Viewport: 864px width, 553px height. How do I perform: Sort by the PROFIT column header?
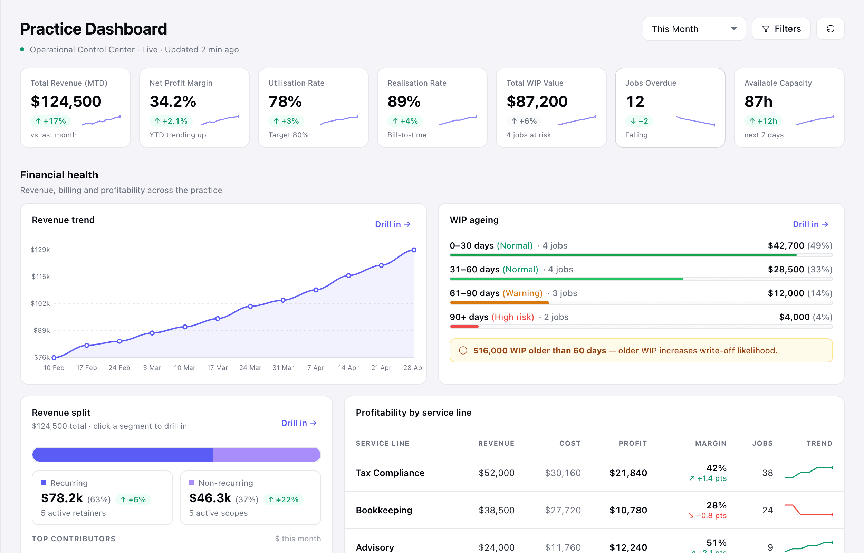633,443
